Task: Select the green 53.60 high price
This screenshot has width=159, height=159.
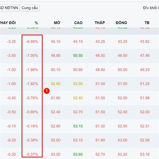Action: point(78,154)
